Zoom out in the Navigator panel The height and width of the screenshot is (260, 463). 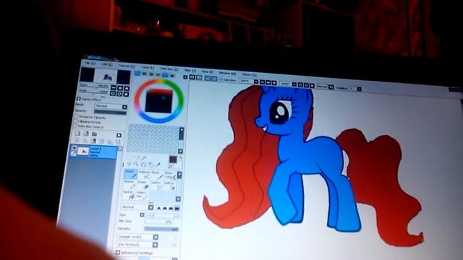tap(114, 88)
